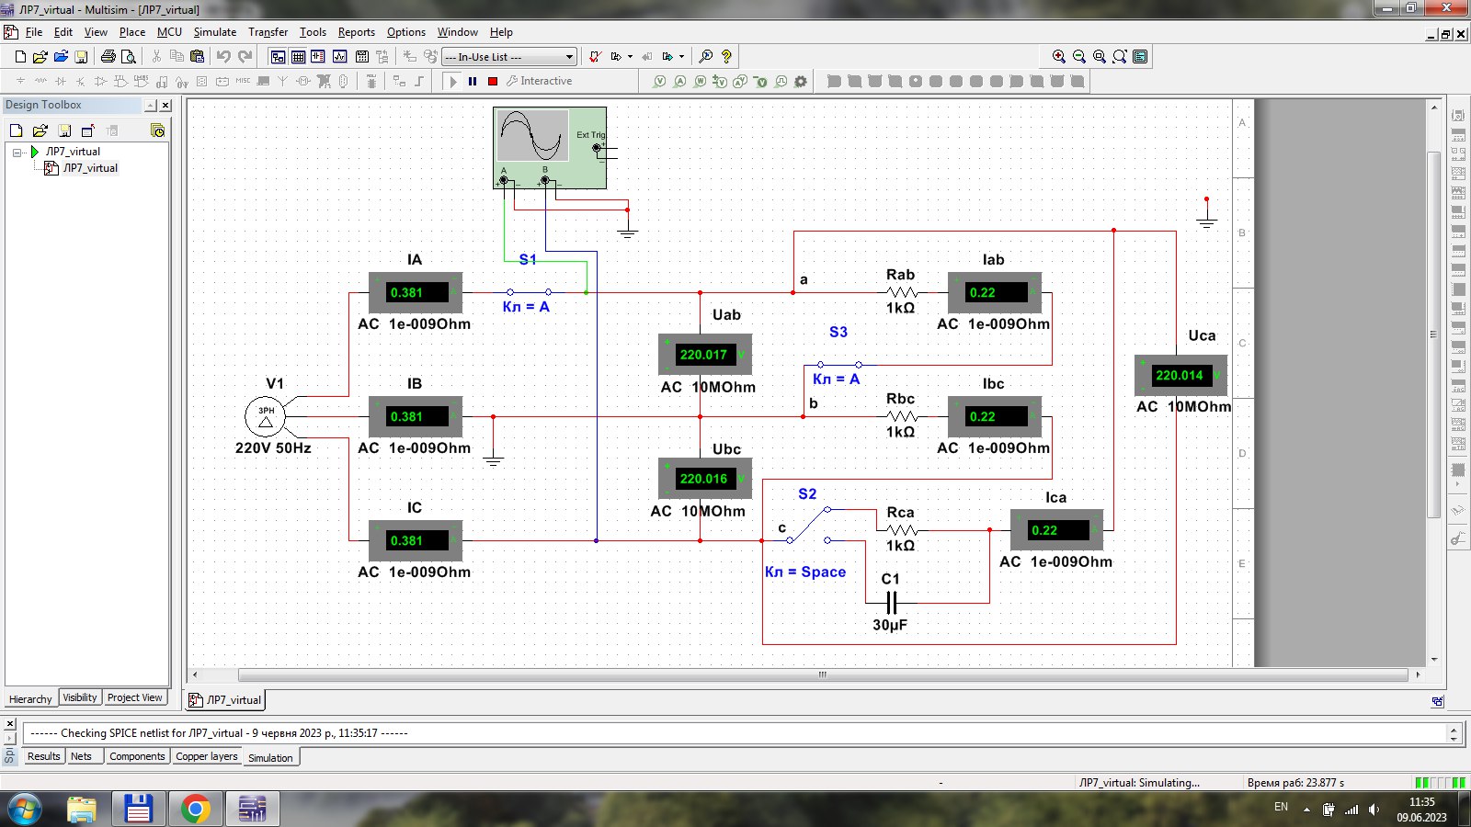1471x827 pixels.
Task: Click the zoom in magnifier icon
Action: pyautogui.click(x=1059, y=56)
